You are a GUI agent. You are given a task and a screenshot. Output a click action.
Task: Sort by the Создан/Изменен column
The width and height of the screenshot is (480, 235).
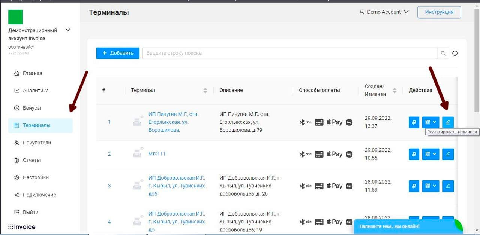point(394,90)
